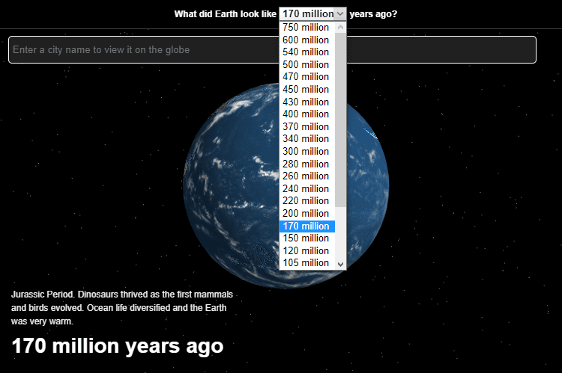
Task: Select the 400 million entry
Action: (307, 114)
